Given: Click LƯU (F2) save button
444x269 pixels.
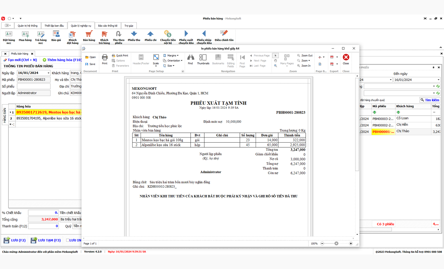Looking at the screenshot, I should click(x=14, y=240).
